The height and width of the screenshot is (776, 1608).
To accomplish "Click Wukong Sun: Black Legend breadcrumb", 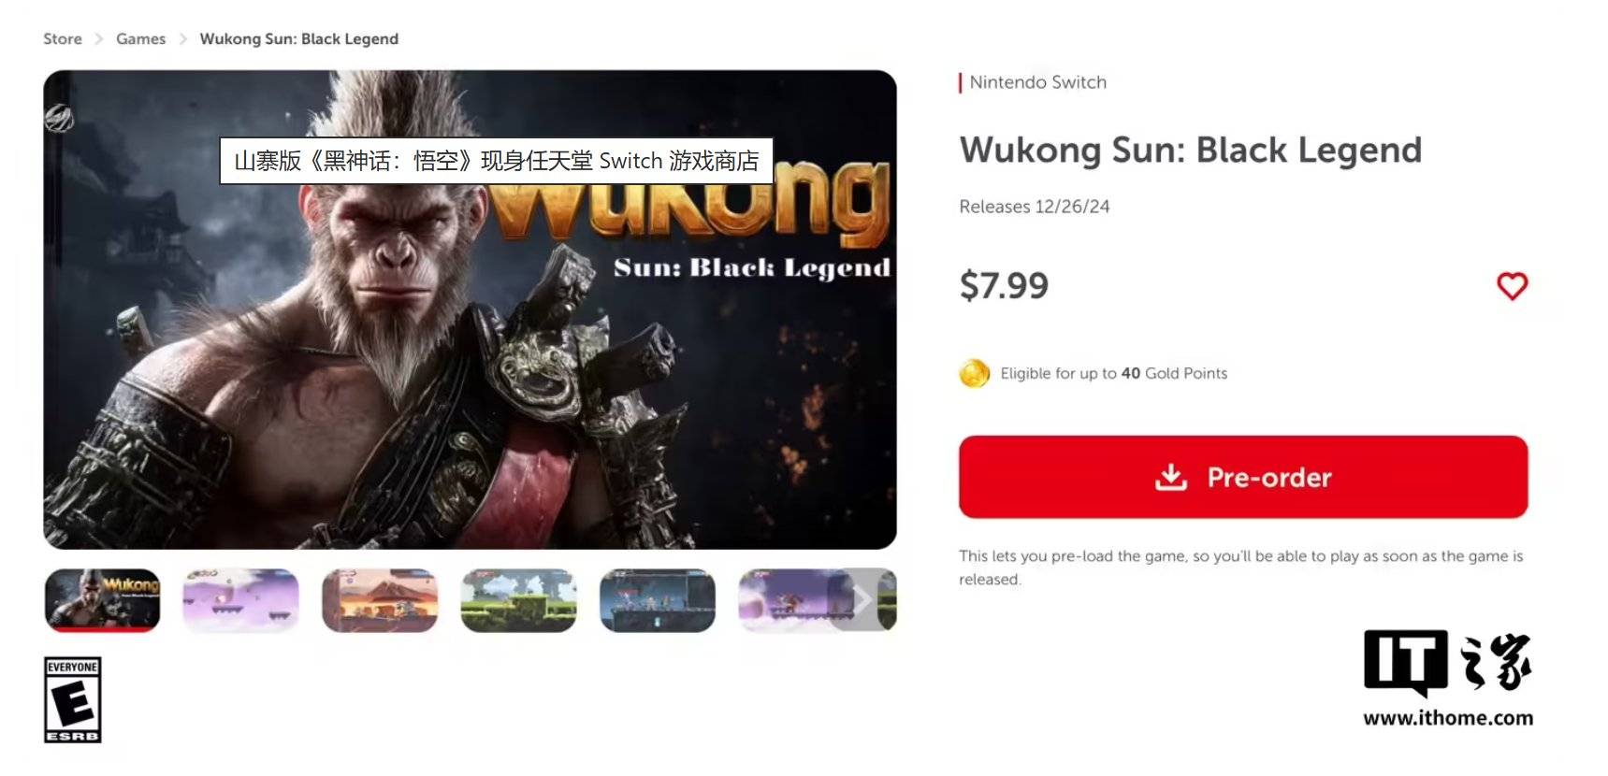I will 298,38.
